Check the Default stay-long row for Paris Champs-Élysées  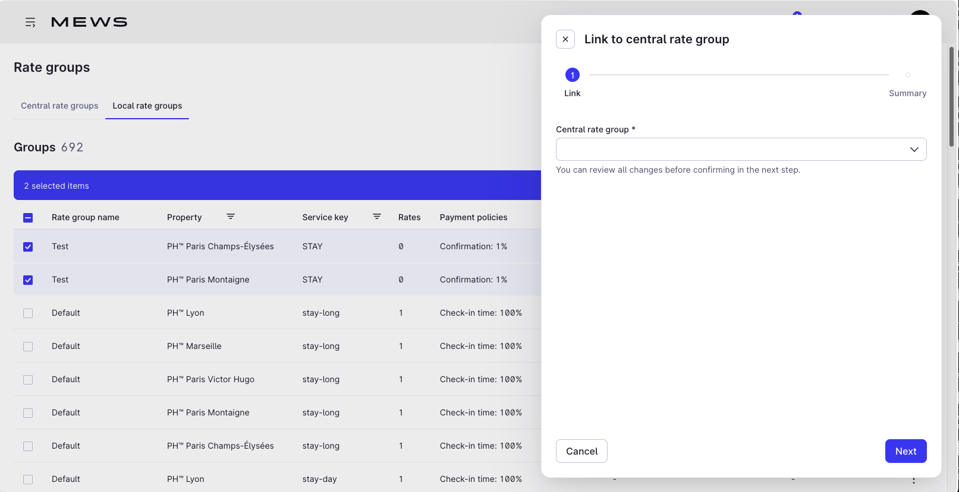(28, 446)
